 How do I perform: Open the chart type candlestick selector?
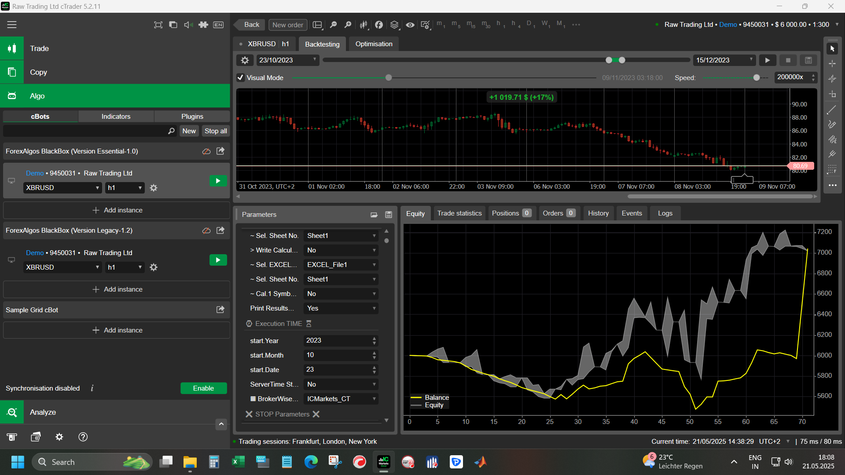pyautogui.click(x=364, y=25)
